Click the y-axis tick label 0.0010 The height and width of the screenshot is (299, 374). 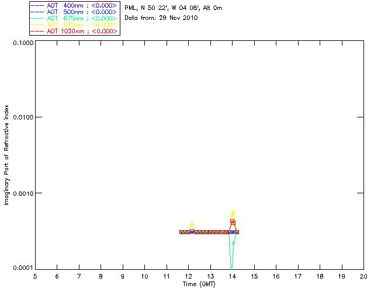tap(23, 193)
